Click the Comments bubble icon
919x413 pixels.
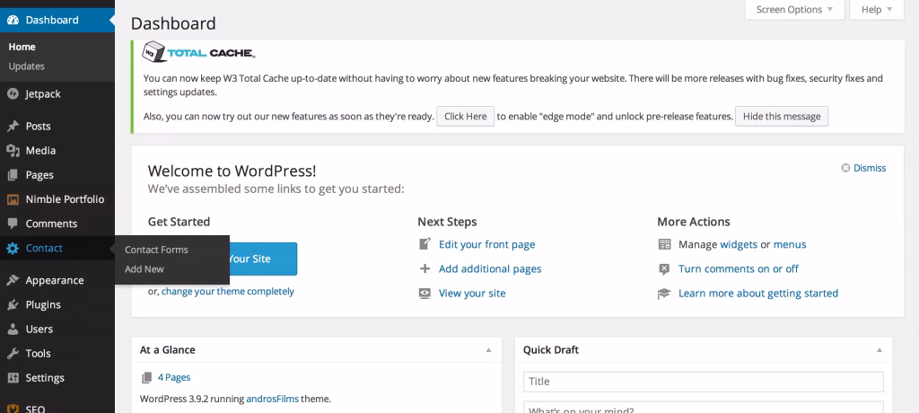tap(13, 224)
